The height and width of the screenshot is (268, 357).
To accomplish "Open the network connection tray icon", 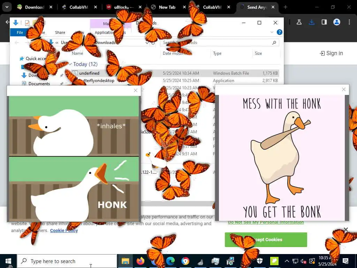I will pyautogui.click(x=295, y=261).
